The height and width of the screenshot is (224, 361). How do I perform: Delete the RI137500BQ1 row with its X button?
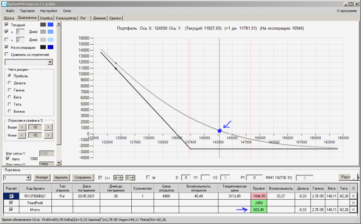353,196
